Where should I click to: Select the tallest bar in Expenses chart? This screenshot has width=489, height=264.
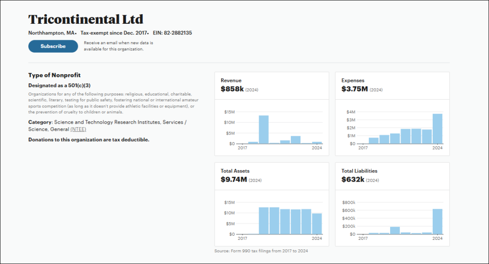pos(438,129)
